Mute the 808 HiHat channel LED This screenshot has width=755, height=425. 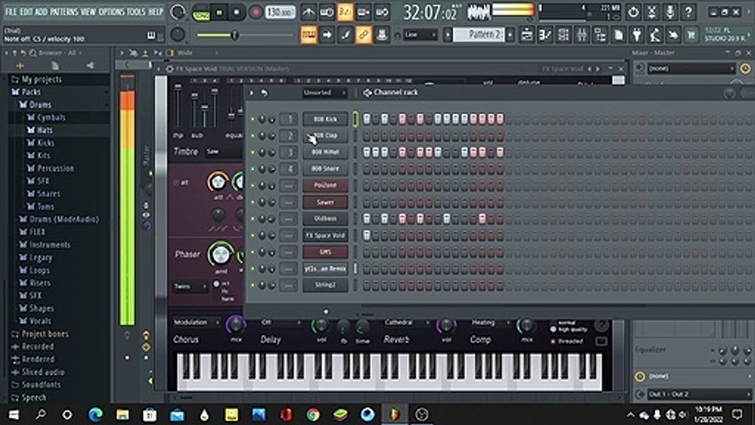[252, 152]
